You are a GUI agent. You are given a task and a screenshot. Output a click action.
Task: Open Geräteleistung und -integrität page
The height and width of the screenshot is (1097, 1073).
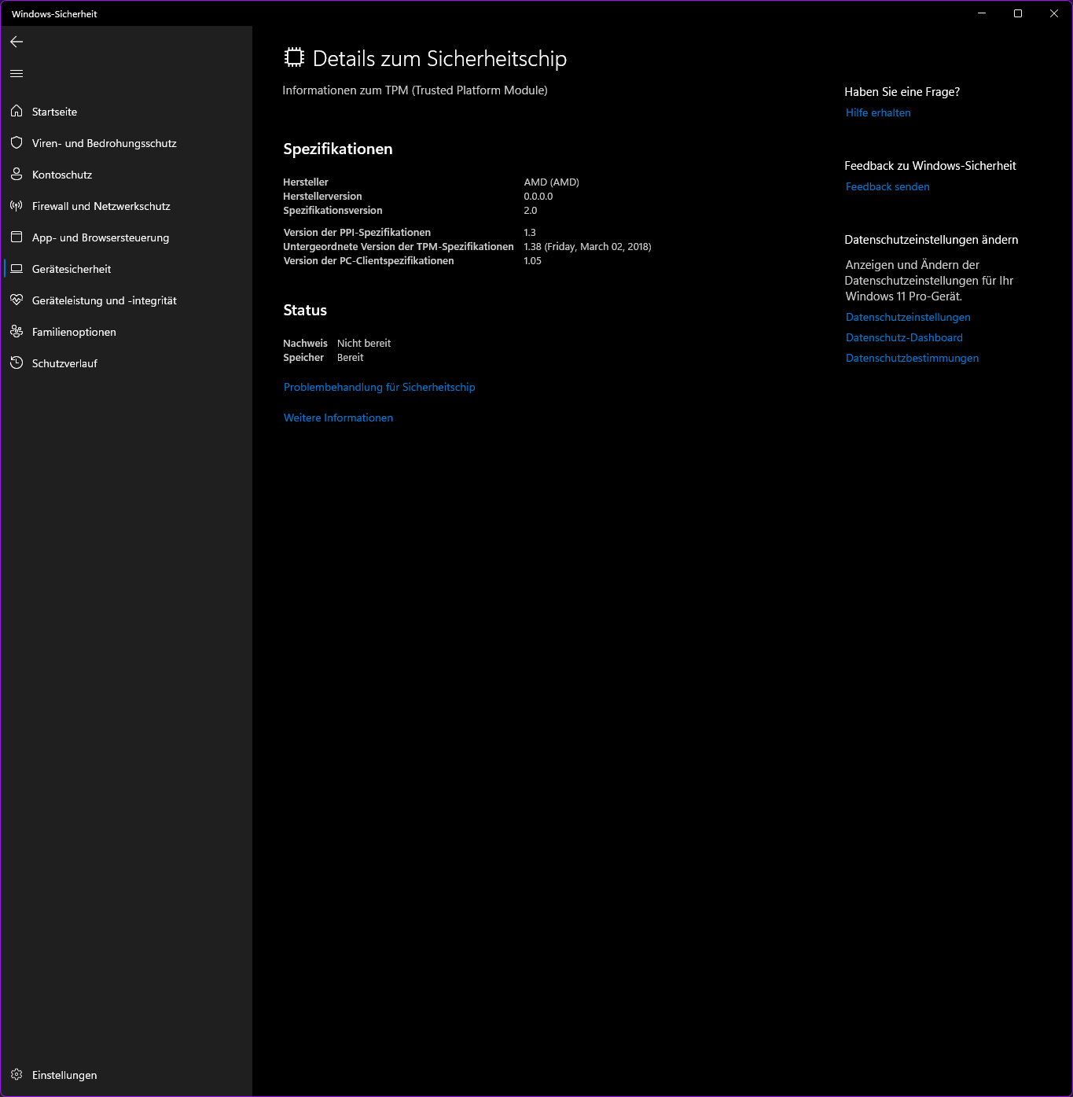(x=127, y=300)
